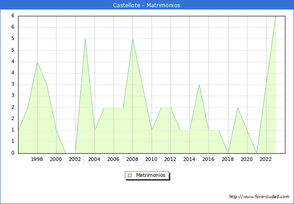Select the 1998 peak on the chart
This screenshot has width=294, height=204.
tap(37, 62)
